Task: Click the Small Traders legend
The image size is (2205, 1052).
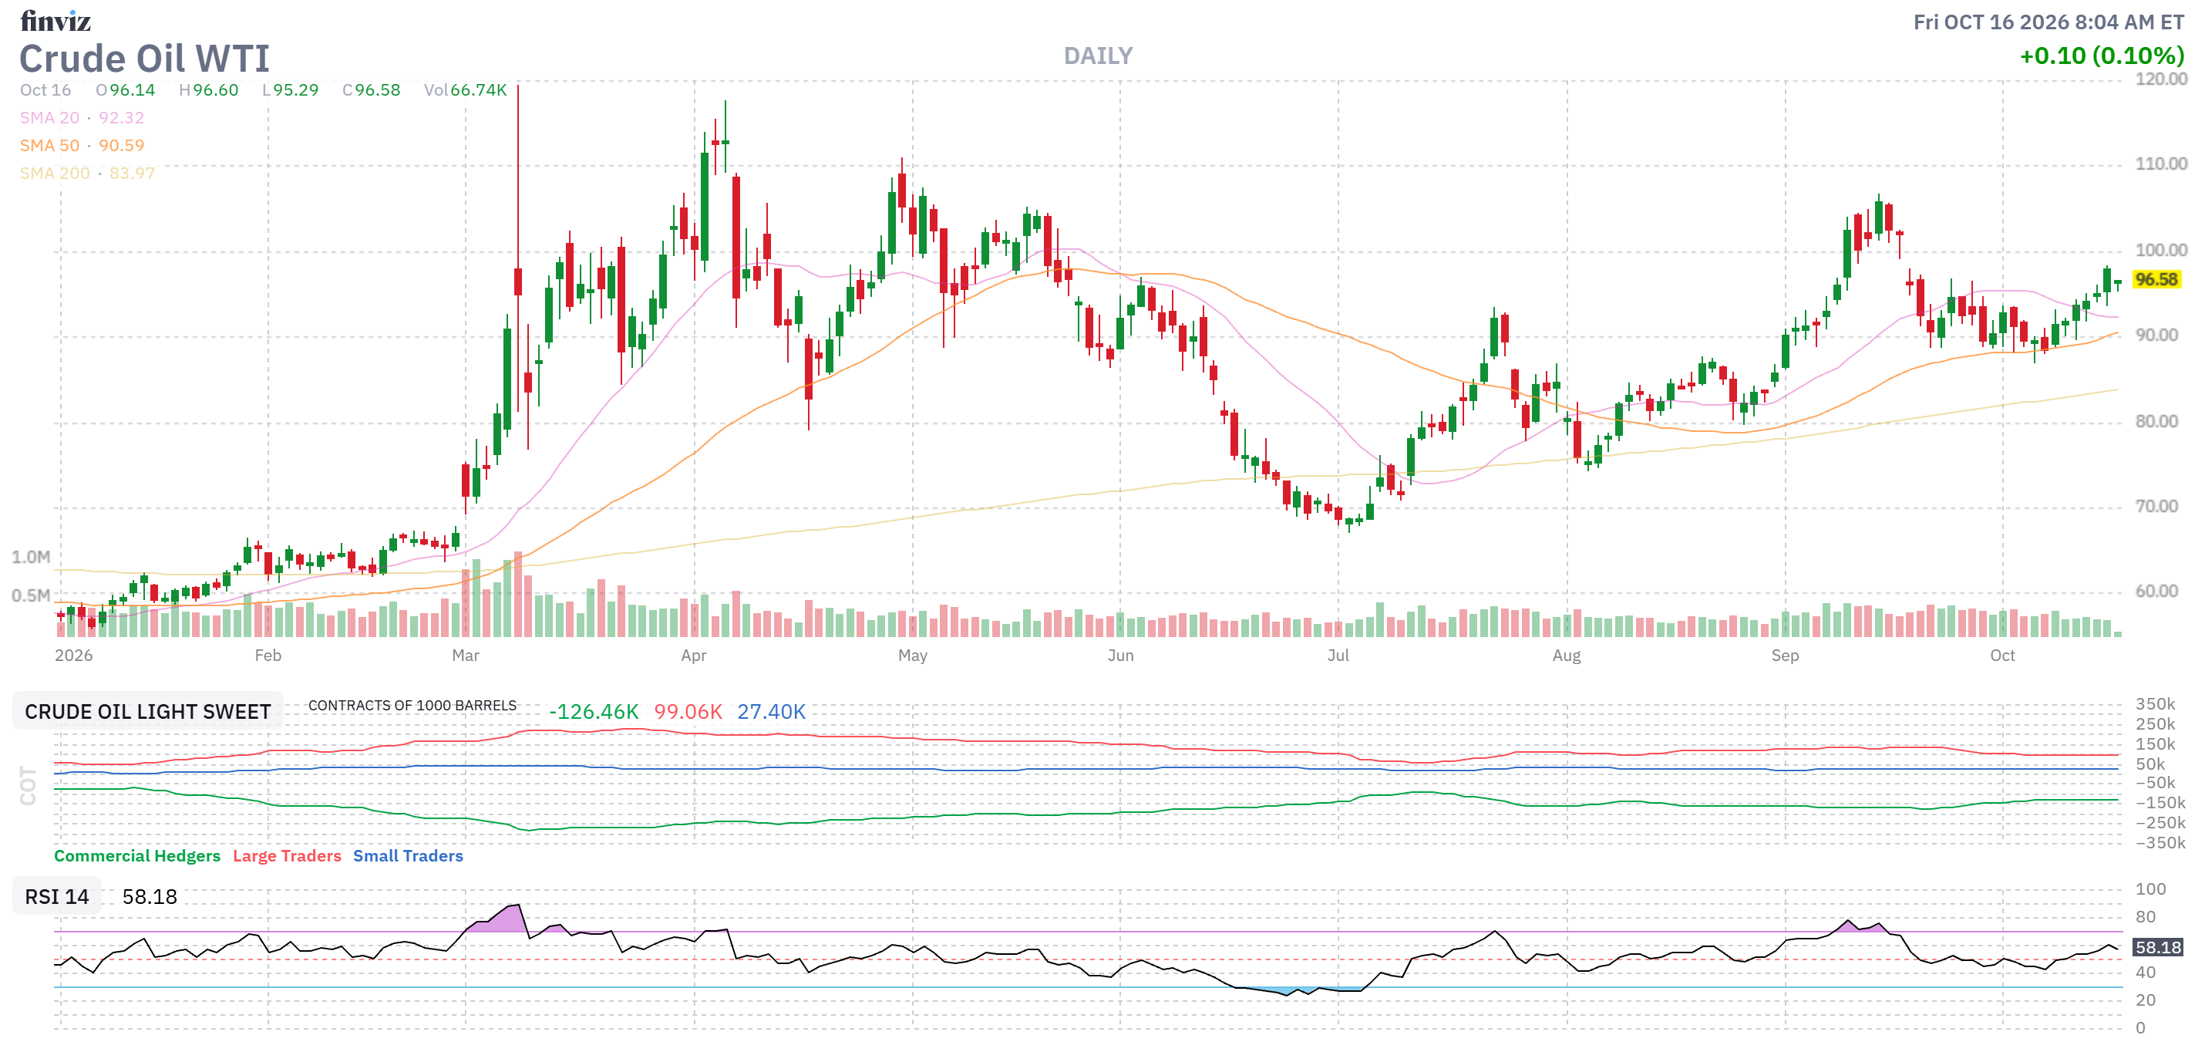Action: click(407, 856)
